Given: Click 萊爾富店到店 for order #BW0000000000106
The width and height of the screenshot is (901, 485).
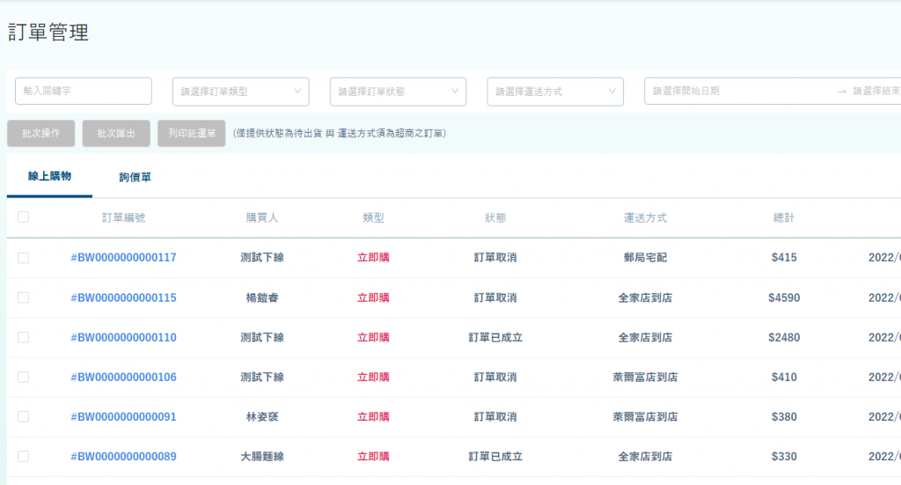Looking at the screenshot, I should pyautogui.click(x=645, y=377).
